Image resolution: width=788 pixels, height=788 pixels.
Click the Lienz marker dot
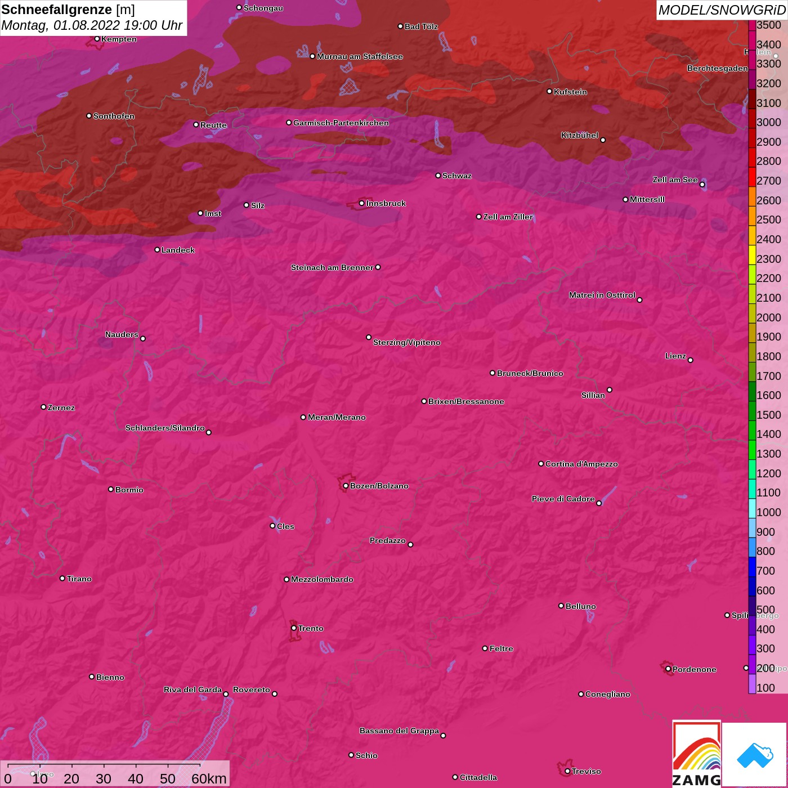(691, 360)
